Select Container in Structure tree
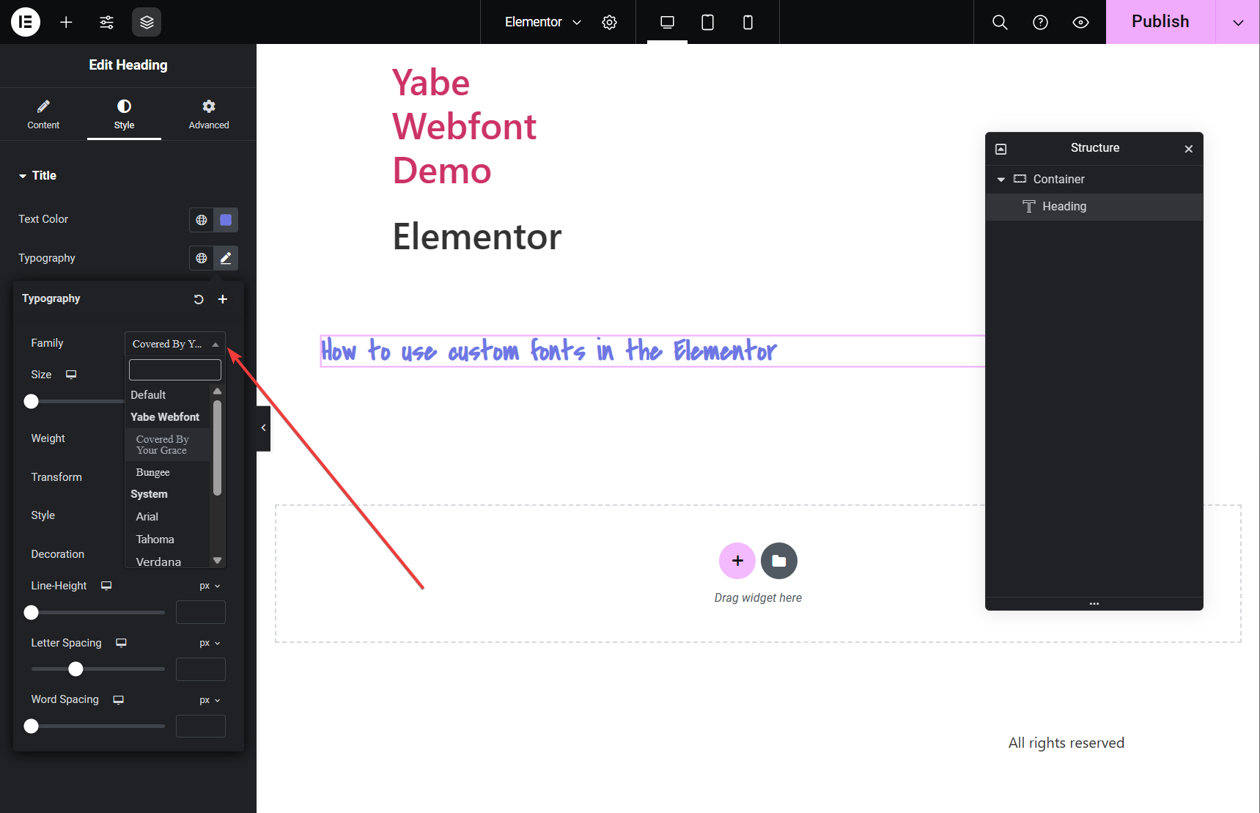 pyautogui.click(x=1094, y=180)
